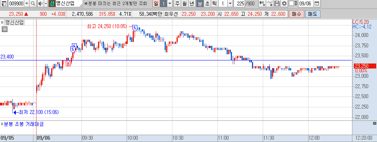The image size is (377, 142).
Task: Click the add line indicator icon
Action: click(x=270, y=3)
